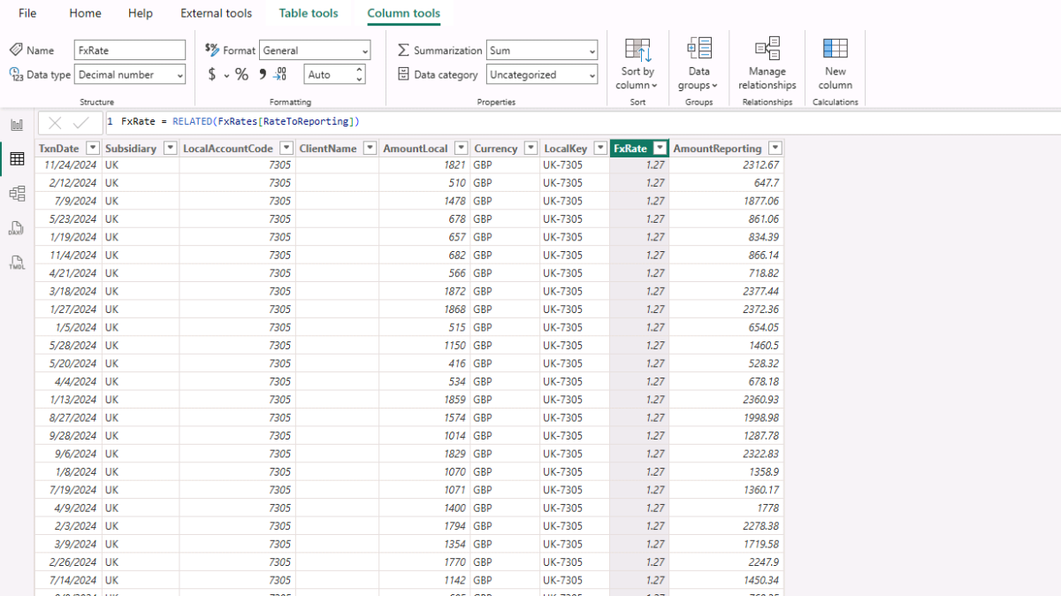Click the thousands separator comma icon
The image size is (1061, 596).
[x=262, y=75]
